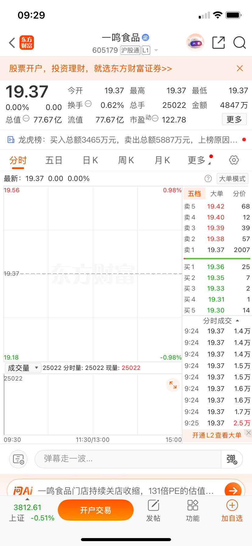
Task: Open the search magnifier icon
Action: (x=240, y=43)
